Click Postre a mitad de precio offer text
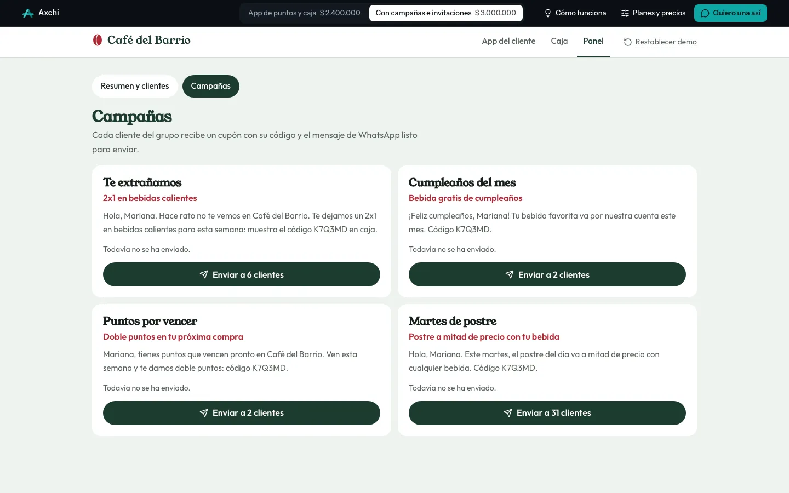This screenshot has width=789, height=493. pos(484,337)
